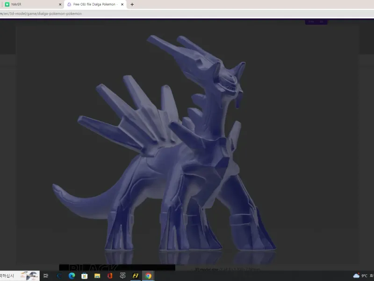
Task: Switch to Google Chrome on the taskbar
Action: point(148,276)
